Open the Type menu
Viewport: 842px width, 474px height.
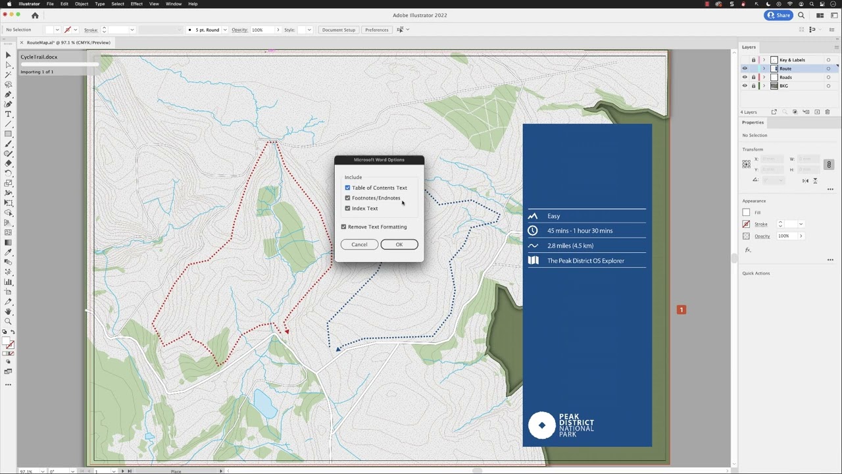click(x=100, y=4)
